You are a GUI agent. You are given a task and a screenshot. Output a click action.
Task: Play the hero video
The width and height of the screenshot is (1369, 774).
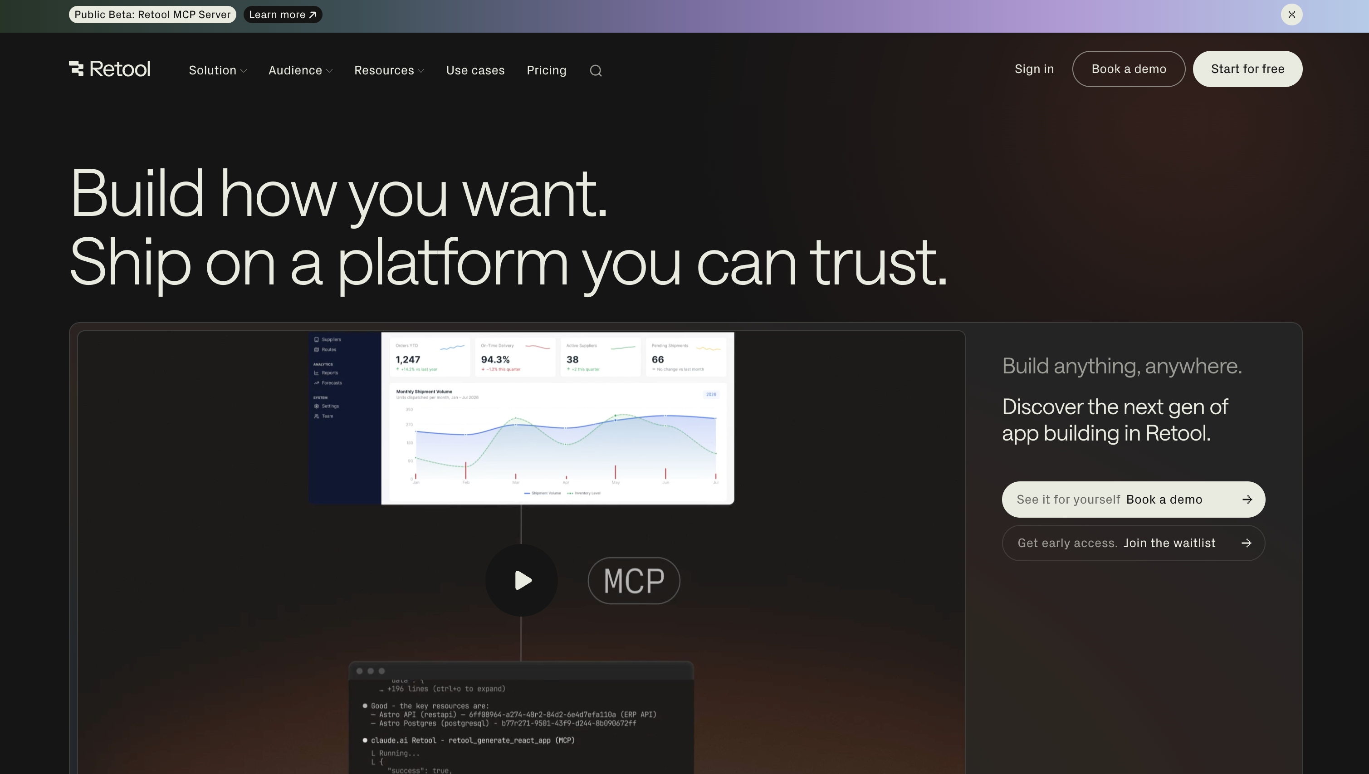[x=521, y=580]
